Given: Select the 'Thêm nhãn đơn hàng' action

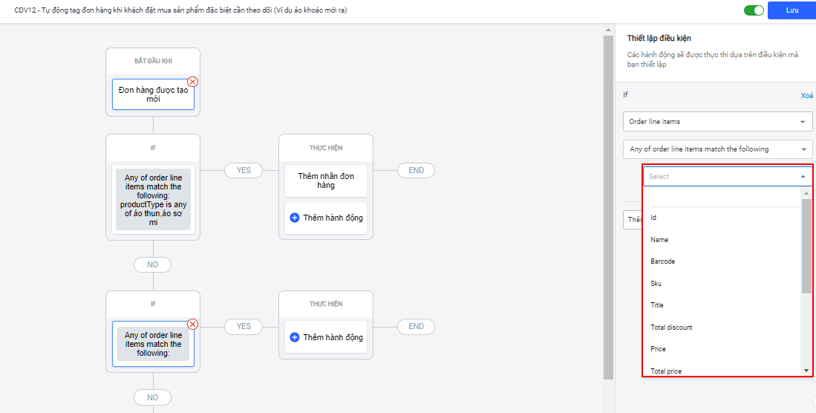Looking at the screenshot, I should 326,181.
